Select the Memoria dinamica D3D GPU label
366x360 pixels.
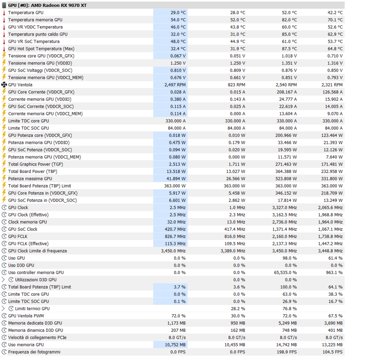(36, 330)
